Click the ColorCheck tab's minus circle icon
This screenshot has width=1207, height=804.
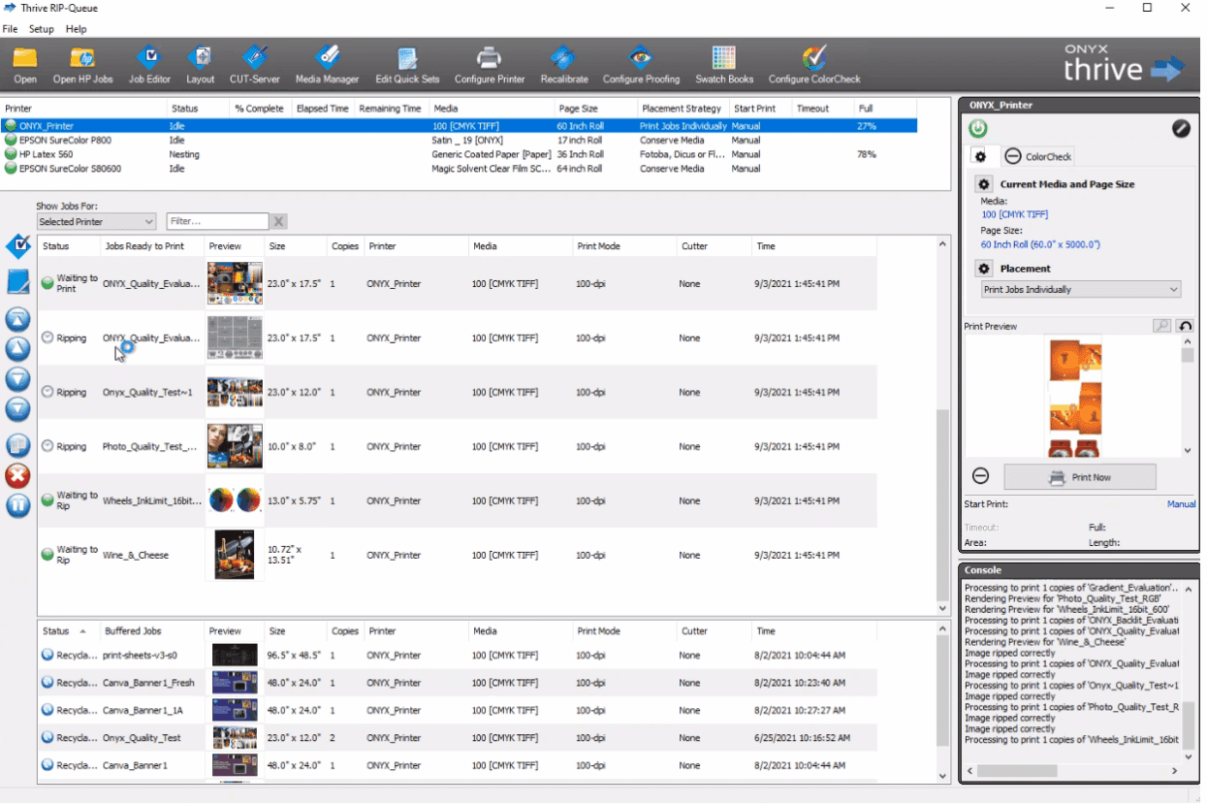pos(1012,156)
